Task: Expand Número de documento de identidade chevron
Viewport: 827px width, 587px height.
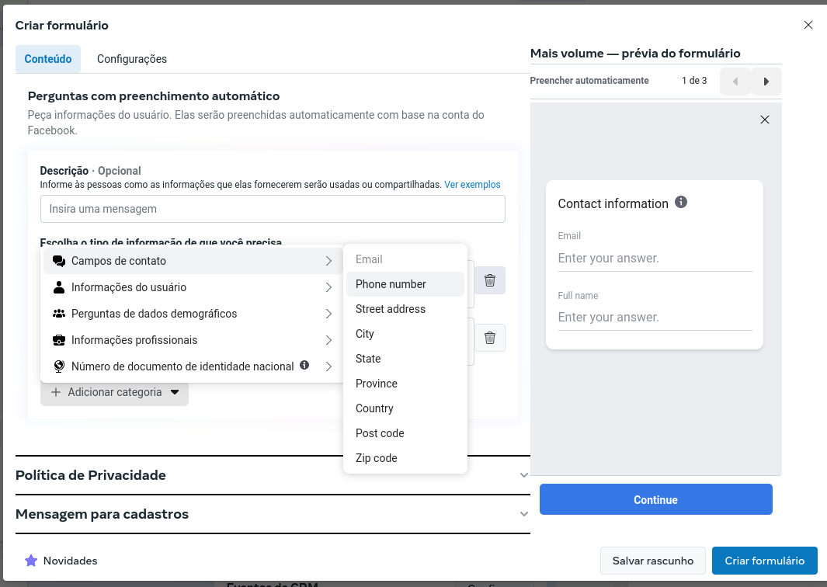Action: coord(328,366)
